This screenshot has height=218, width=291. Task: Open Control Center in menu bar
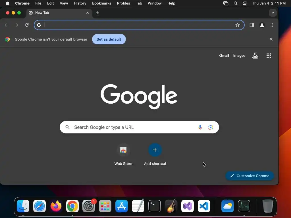pyautogui.click(x=245, y=3)
